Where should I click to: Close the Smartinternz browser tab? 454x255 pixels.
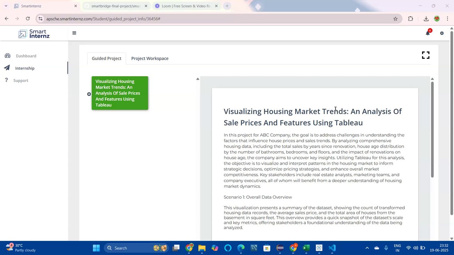coord(76,6)
